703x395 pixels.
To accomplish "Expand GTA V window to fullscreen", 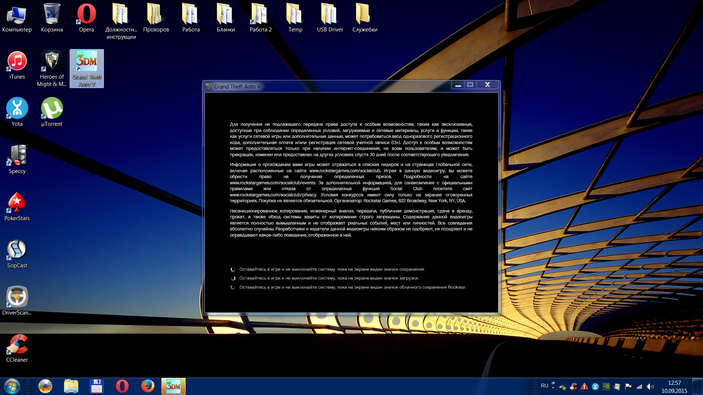I will coord(471,84).
